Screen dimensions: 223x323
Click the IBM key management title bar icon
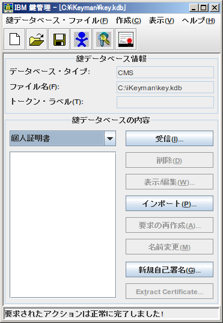pyautogui.click(x=8, y=8)
